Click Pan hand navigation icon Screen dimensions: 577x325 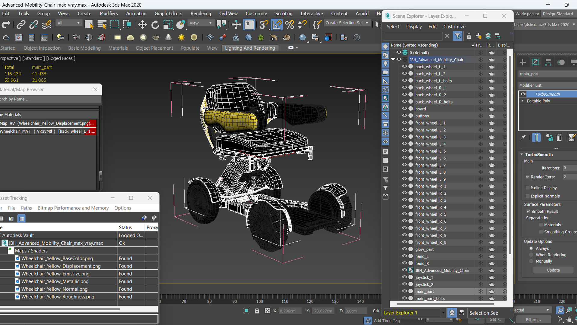tap(569, 319)
